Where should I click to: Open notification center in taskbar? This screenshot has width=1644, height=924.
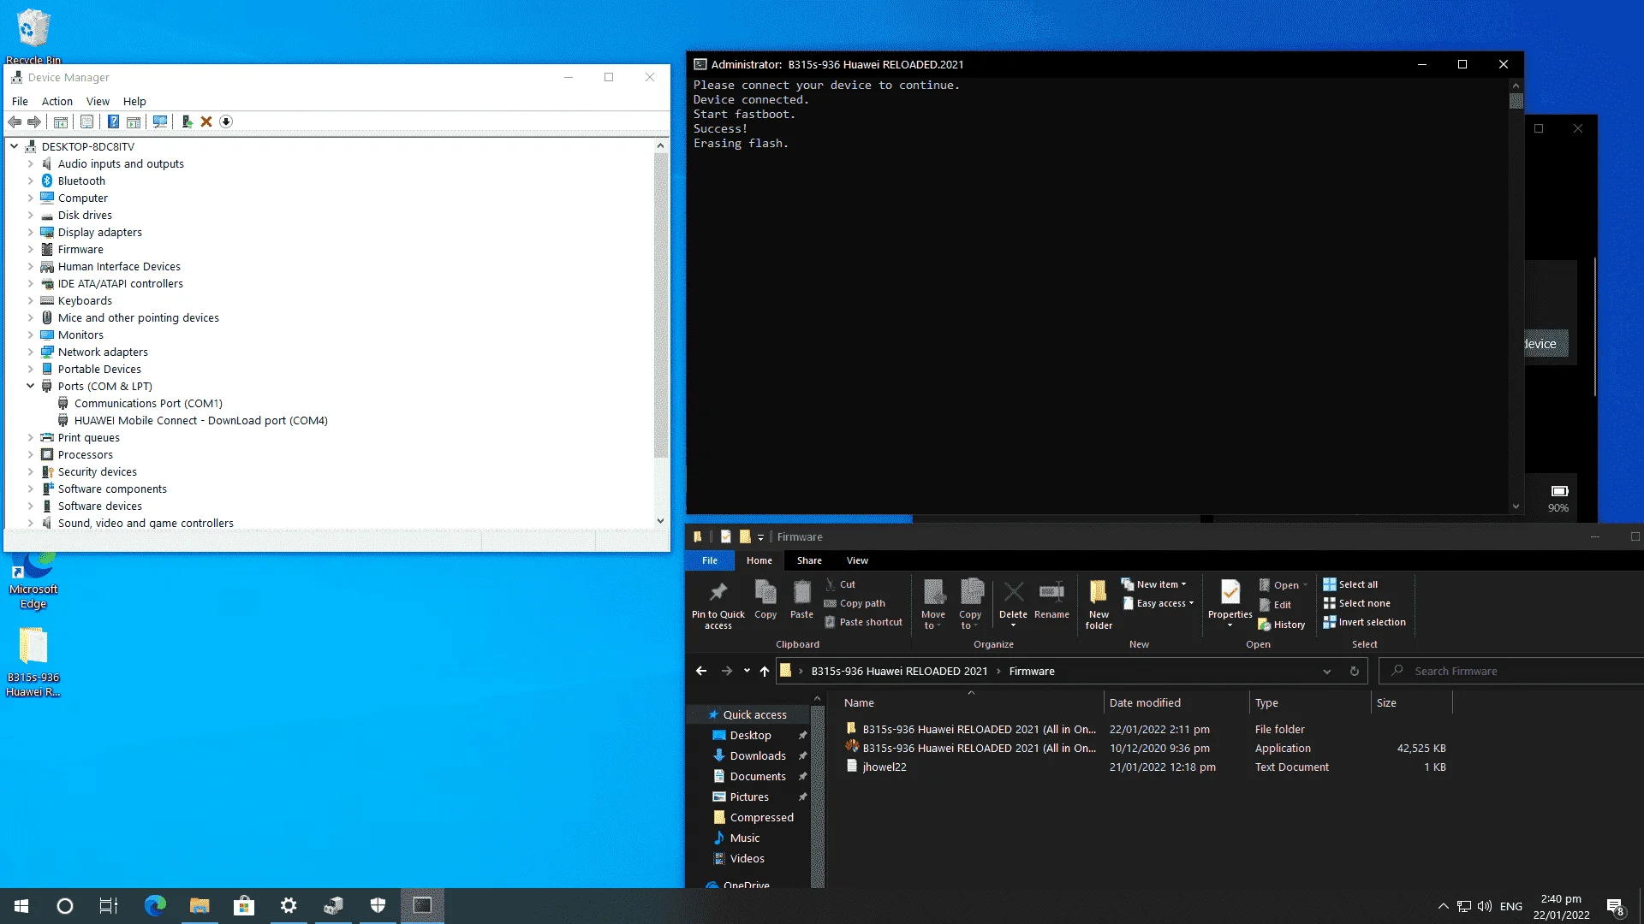[1615, 906]
